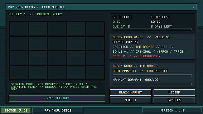Click the Manhunt Dormant 000/100 line
203x114 pixels.
point(136,80)
